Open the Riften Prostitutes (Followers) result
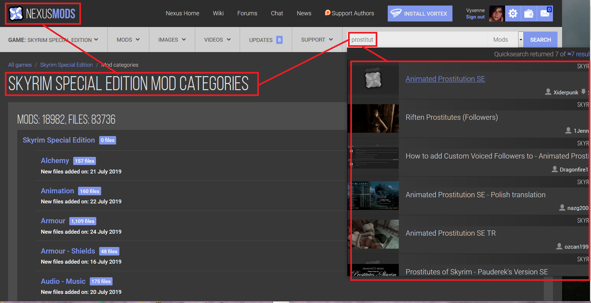Screen dimensions: 591x303 click(452, 117)
